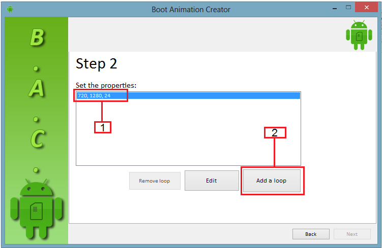382x248 pixels.
Task: Click the small Android app icon in title bar
Action: click(10, 9)
